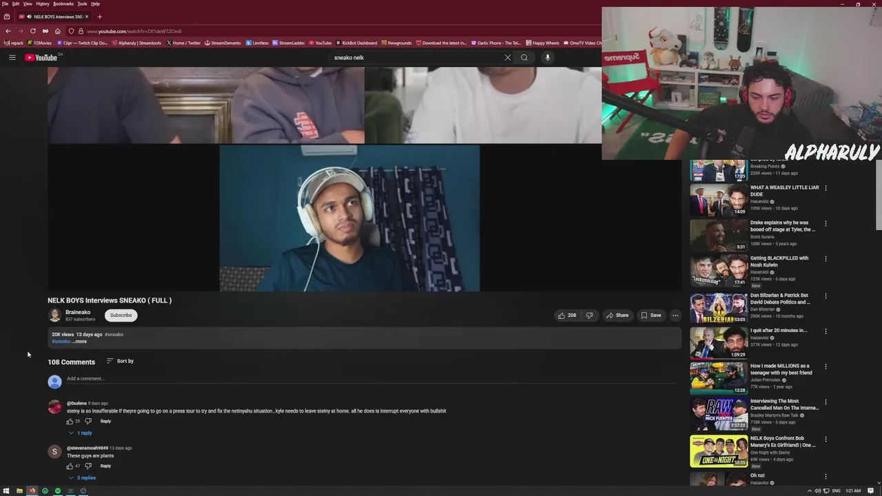Open the Gartic Phone bookmark
The width and height of the screenshot is (882, 496).
coord(496,43)
